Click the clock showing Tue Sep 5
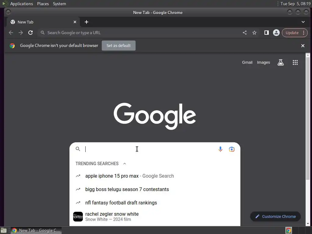The image size is (312, 234). (296, 4)
